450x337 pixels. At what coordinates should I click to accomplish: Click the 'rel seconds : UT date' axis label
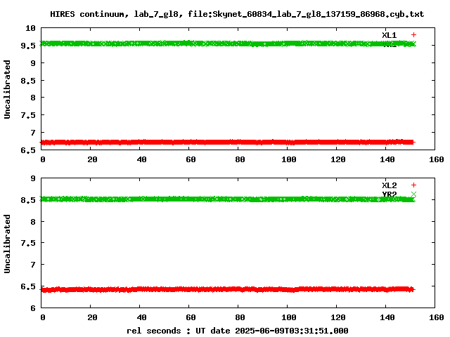click(x=238, y=331)
